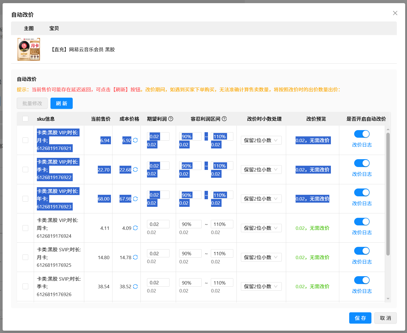Click the 刷新 blue button
This screenshot has height=333, width=407.
(61, 103)
